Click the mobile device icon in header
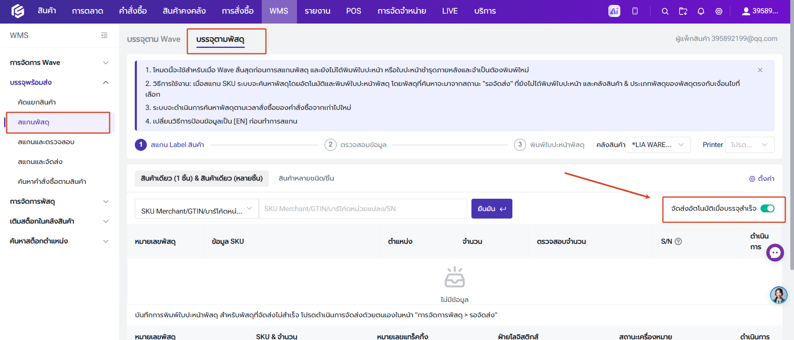Screen dimensions: 794x340 pyautogui.click(x=635, y=11)
